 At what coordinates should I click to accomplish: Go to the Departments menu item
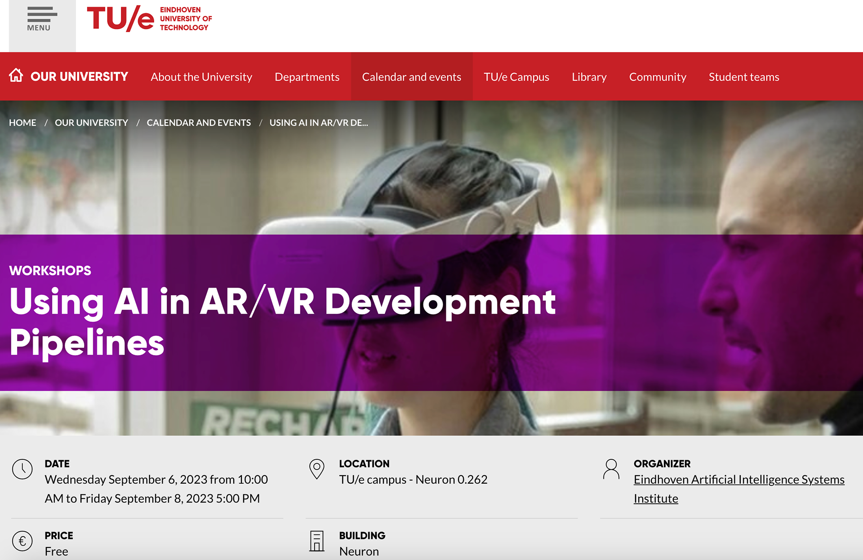click(307, 77)
